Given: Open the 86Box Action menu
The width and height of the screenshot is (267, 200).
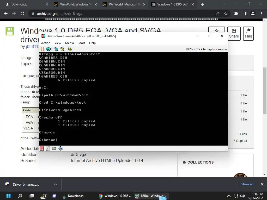Looking at the screenshot, I should [46, 43].
